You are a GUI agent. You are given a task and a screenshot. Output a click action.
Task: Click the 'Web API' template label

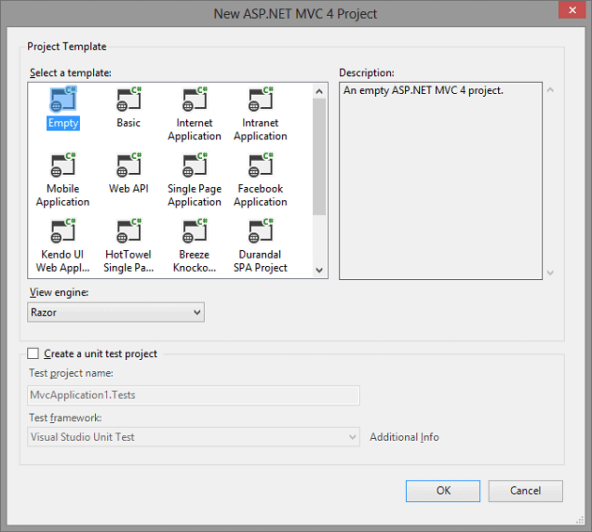[x=129, y=188]
